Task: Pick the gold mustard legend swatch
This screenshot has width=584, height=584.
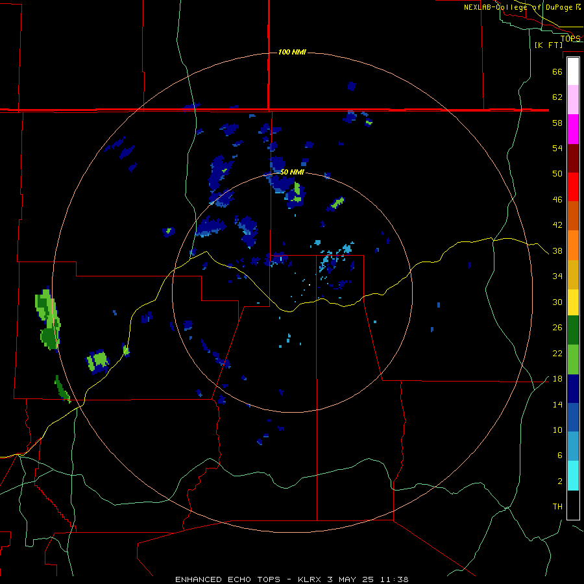Action: pyautogui.click(x=573, y=274)
